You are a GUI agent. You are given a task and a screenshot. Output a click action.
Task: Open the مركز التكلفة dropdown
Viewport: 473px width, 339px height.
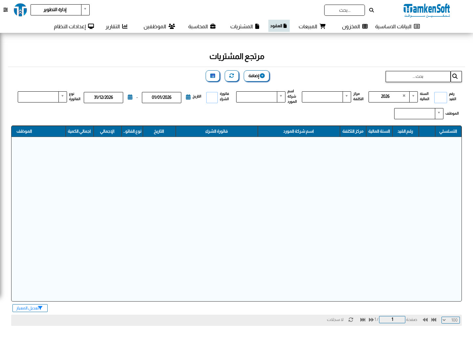pos(327,97)
